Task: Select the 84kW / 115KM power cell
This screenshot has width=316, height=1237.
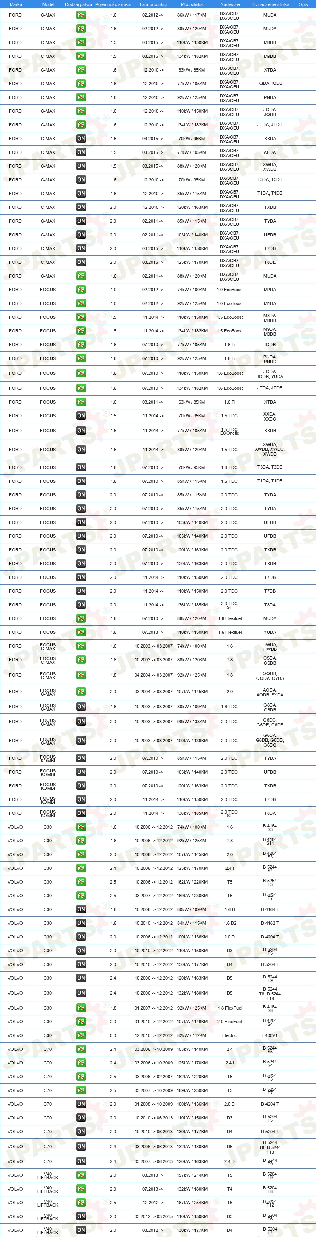Action: [x=192, y=924]
